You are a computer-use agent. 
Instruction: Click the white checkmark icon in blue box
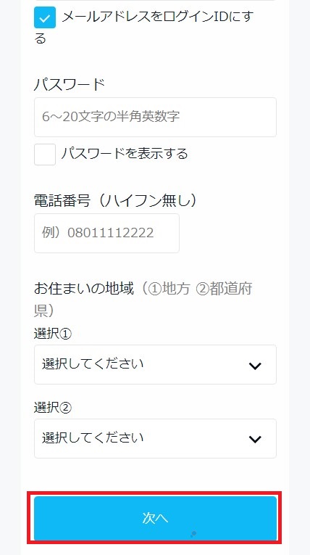pos(45,17)
